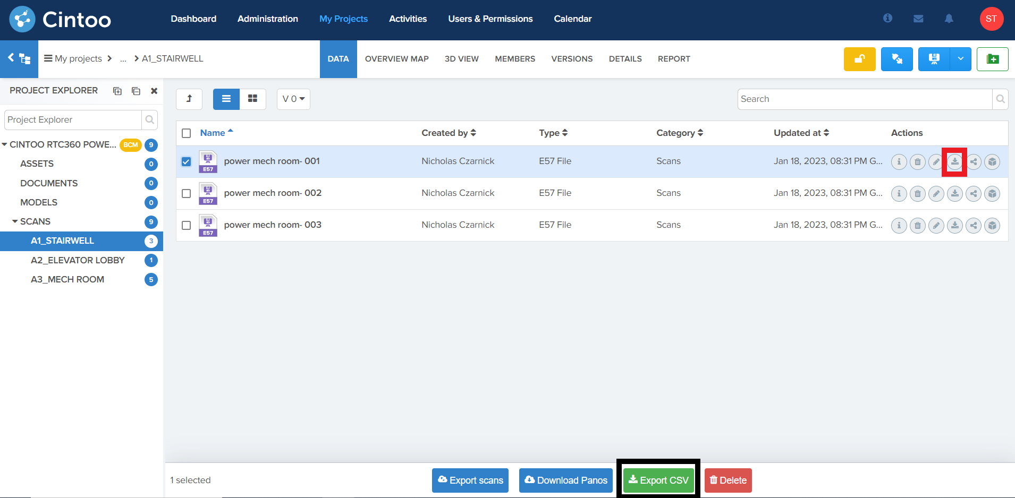The image size is (1015, 498).
Task: Focus the Project Explorer search field
Action: (x=73, y=119)
